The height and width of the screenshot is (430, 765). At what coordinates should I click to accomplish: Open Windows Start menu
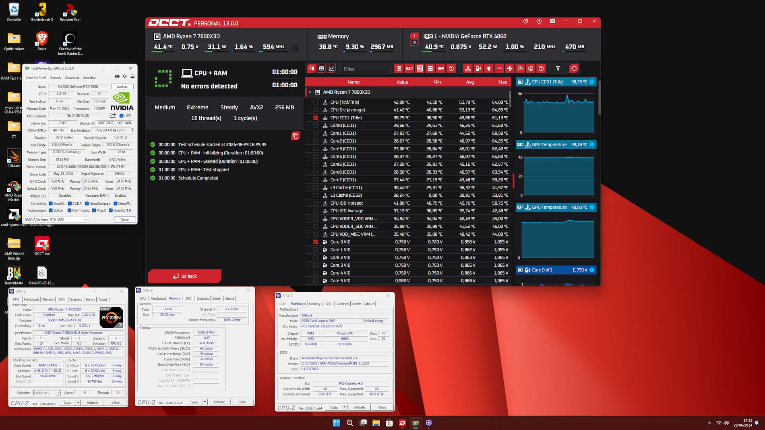(x=337, y=423)
